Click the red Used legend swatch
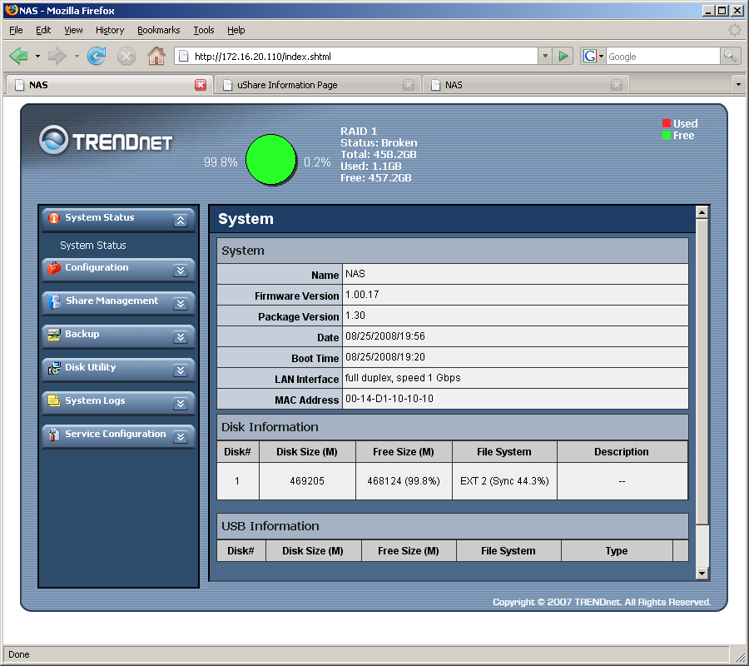 pyautogui.click(x=667, y=123)
